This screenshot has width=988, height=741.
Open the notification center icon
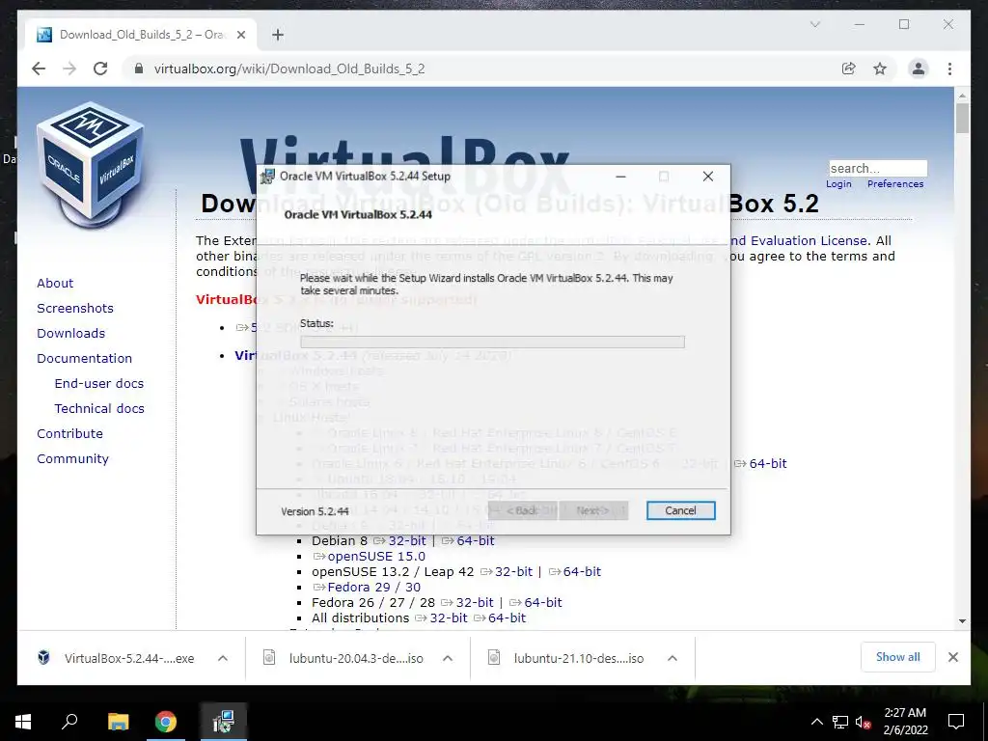coord(956,722)
